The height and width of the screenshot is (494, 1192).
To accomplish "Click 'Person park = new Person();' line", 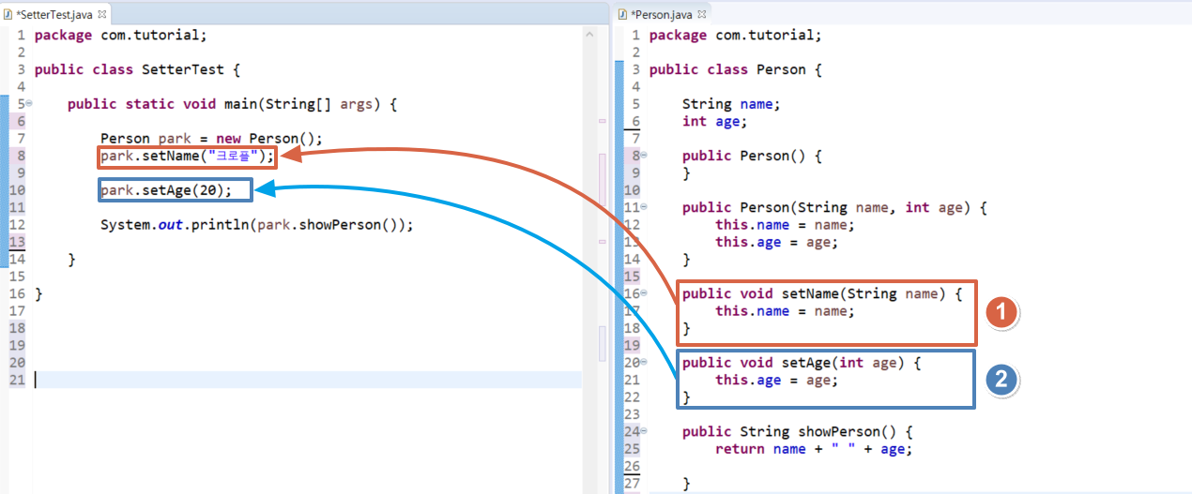I will (x=211, y=139).
